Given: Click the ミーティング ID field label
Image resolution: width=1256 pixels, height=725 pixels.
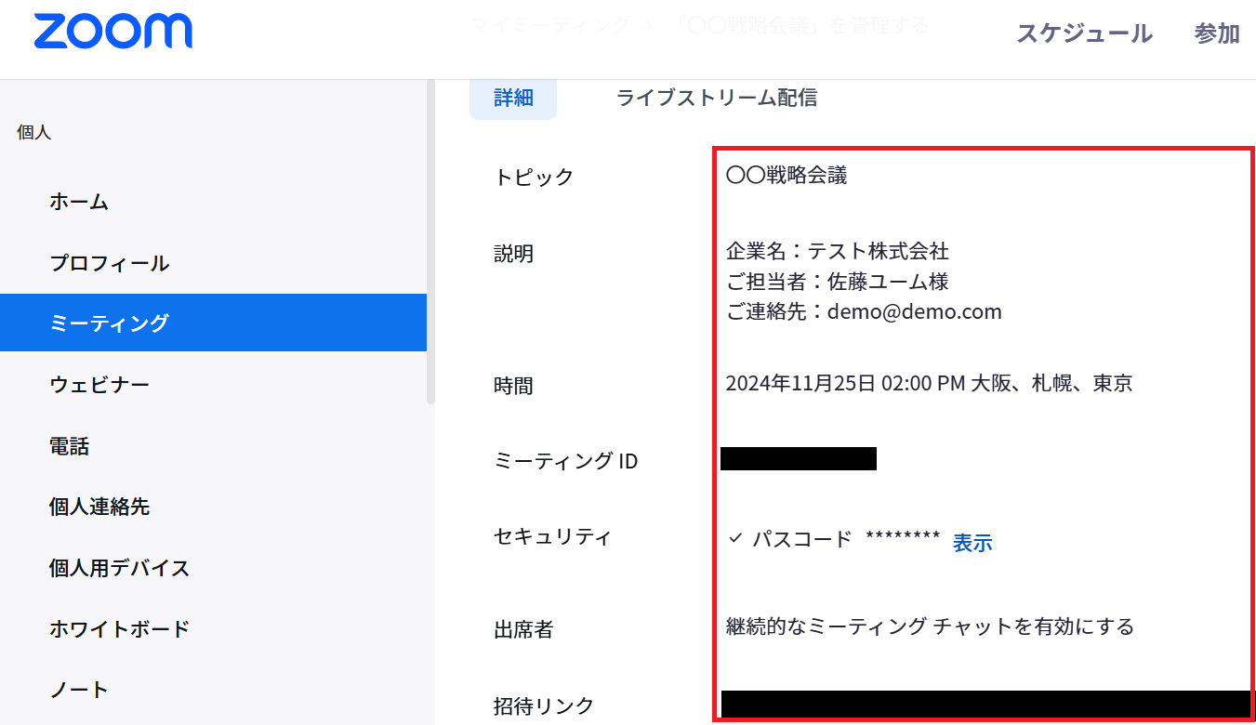Looking at the screenshot, I should tap(565, 460).
